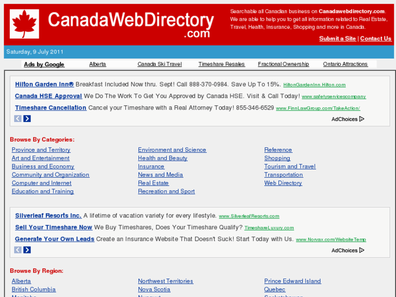Click AdChoices icon in top ad block
Image resolution: width=396 pixels, height=297 pixels.
pyautogui.click(x=362, y=119)
